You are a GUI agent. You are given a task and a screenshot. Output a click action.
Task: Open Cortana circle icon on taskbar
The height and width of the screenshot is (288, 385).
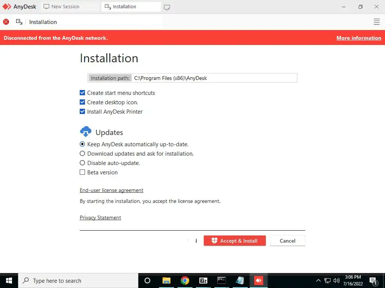[147, 280]
